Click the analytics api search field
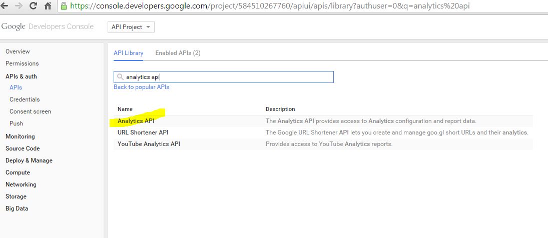 (224, 77)
